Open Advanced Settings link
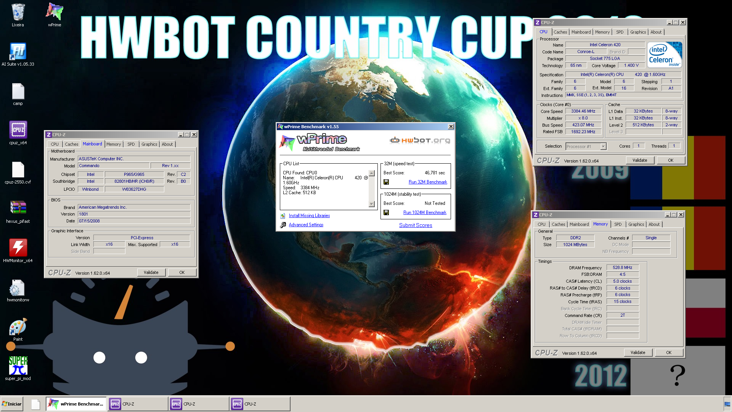Image resolution: width=732 pixels, height=412 pixels. click(x=306, y=225)
